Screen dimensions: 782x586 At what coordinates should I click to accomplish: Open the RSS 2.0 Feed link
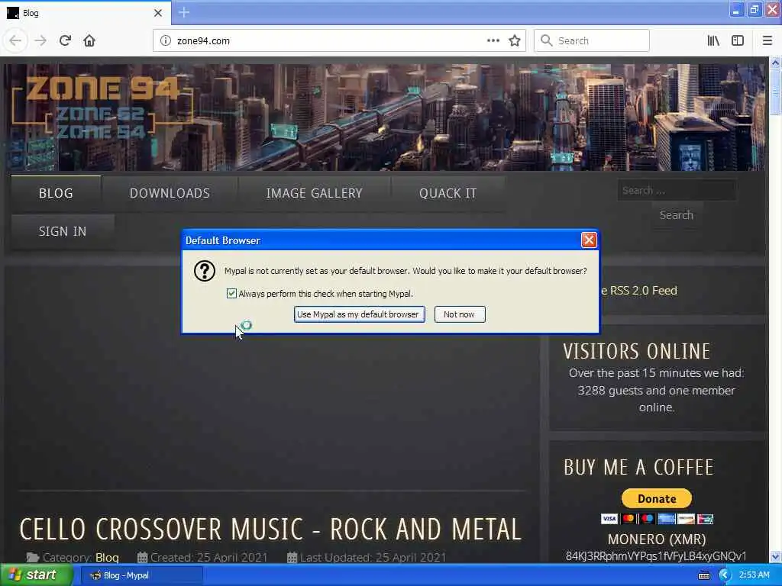click(x=639, y=291)
